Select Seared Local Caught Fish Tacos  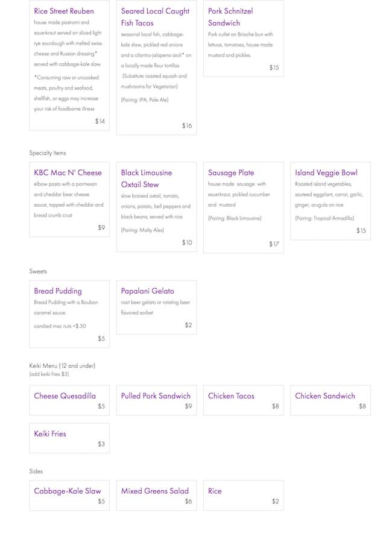pos(155,17)
